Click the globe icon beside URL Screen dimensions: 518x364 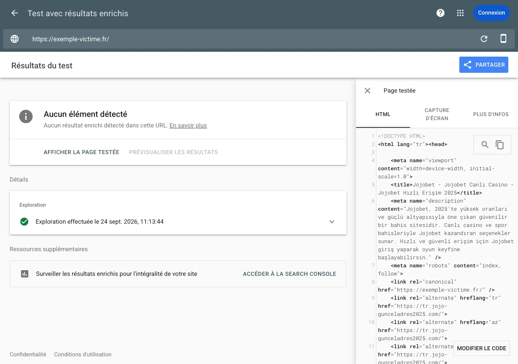(15, 39)
